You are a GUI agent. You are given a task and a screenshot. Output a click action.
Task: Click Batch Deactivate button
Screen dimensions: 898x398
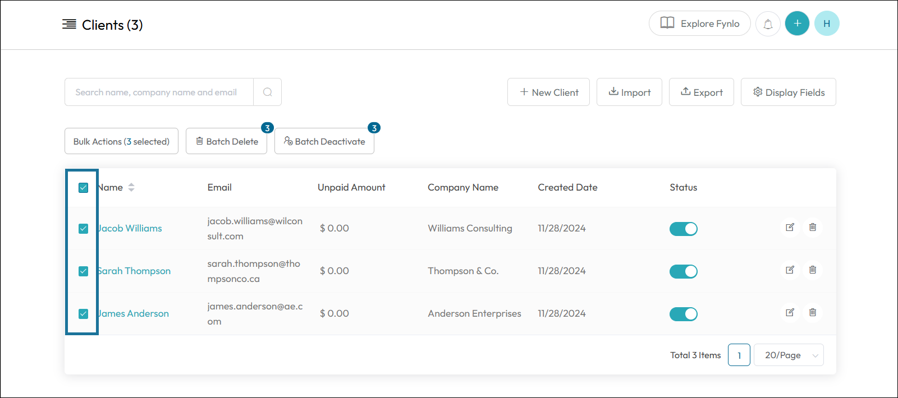tap(324, 141)
